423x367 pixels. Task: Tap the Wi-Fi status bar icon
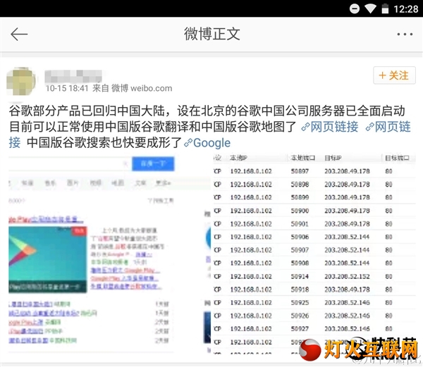[370, 9]
